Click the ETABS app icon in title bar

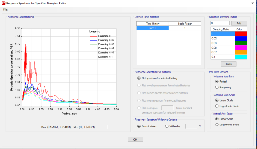click(x=3, y=3)
